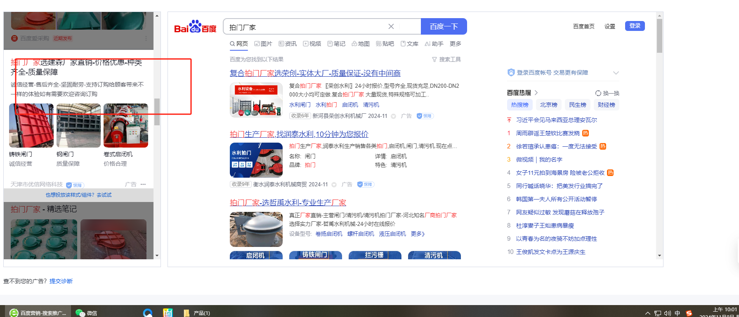This screenshot has width=739, height=317.
Task: Expand the 登录百度帐号 交易更有保障 chevron
Action: coord(616,73)
